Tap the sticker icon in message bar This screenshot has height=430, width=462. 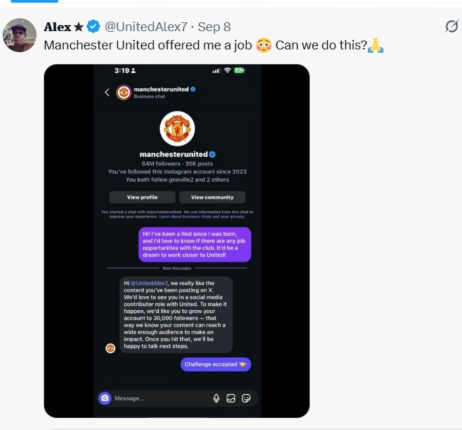point(246,398)
